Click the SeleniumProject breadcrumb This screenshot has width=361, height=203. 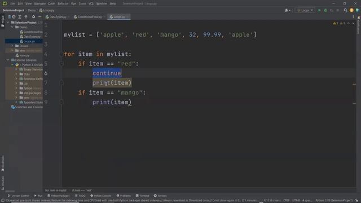click(14, 10)
